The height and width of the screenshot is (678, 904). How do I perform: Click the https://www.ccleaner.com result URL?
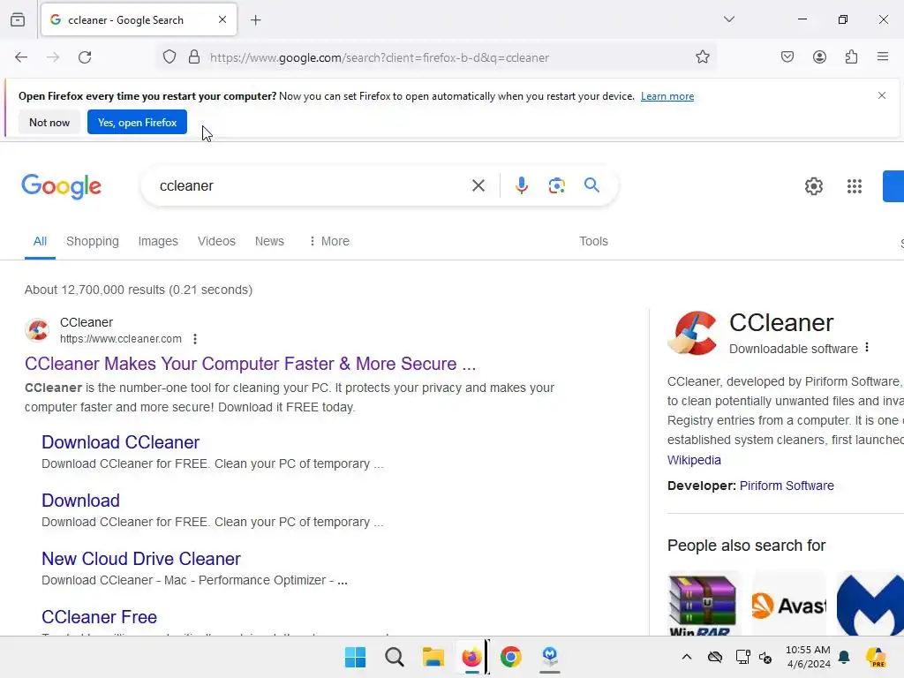coord(120,339)
